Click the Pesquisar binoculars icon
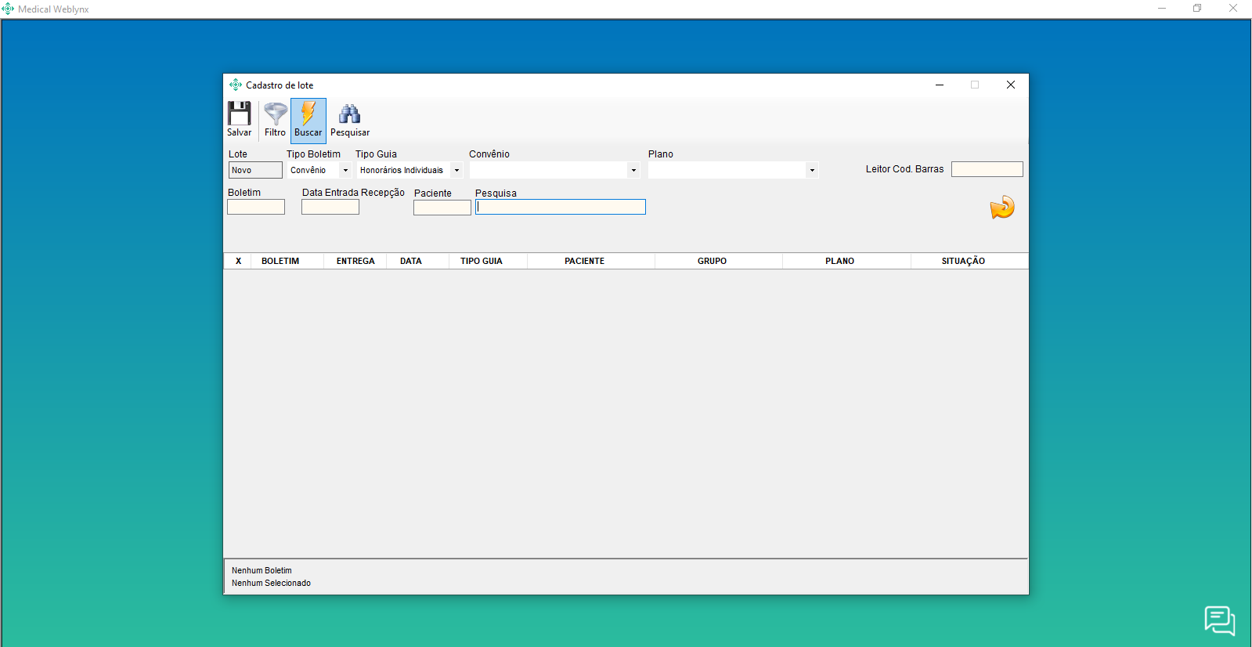This screenshot has width=1252, height=647. [x=349, y=114]
